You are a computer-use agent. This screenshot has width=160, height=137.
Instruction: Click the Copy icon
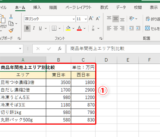point(11,23)
